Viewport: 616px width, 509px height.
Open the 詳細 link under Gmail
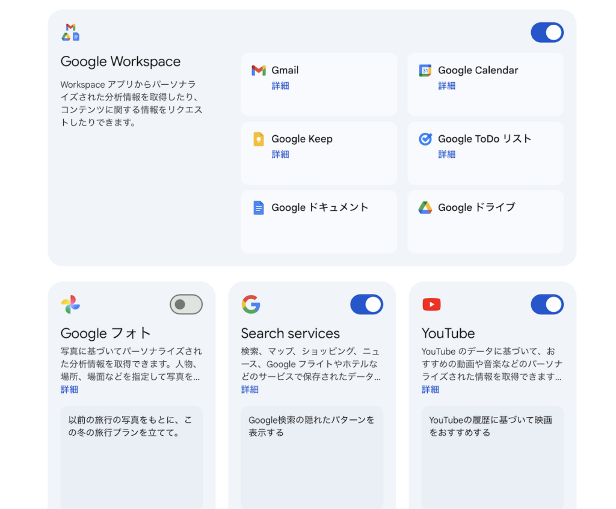(280, 86)
